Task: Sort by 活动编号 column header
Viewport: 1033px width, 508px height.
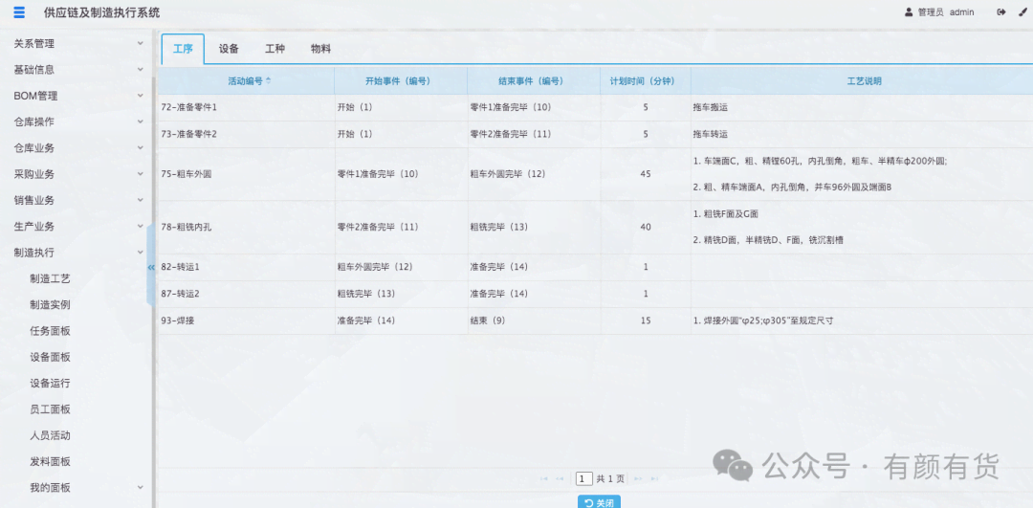Action: (x=249, y=81)
